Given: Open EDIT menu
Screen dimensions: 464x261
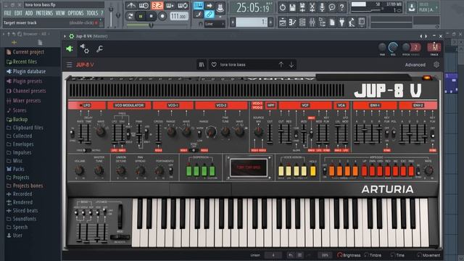Looking at the screenshot, I should pyautogui.click(x=18, y=13).
